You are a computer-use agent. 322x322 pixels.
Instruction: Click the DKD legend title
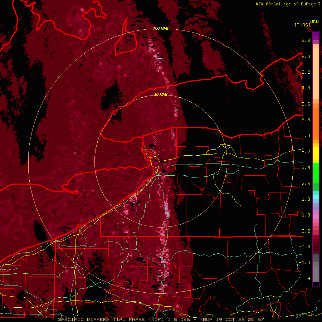[314, 21]
